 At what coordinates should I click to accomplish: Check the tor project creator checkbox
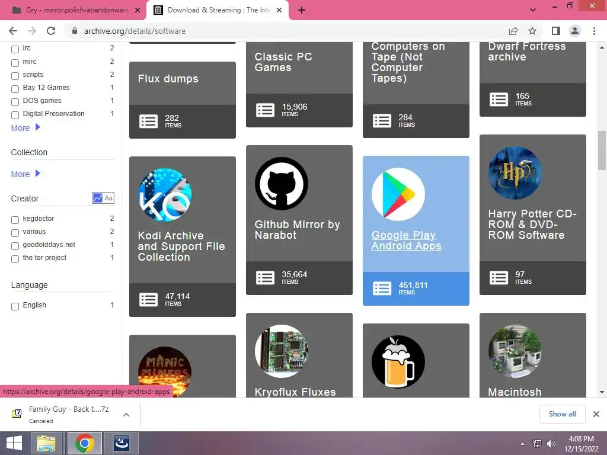tap(15, 259)
